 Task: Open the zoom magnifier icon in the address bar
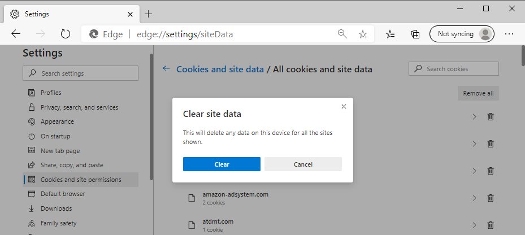tap(342, 34)
